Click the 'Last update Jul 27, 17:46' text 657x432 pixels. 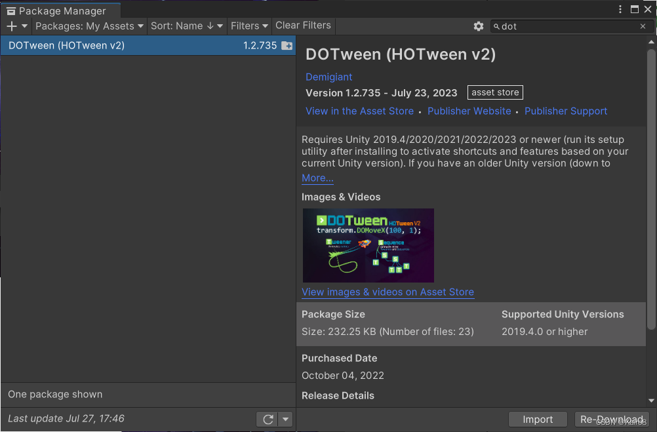pos(66,419)
